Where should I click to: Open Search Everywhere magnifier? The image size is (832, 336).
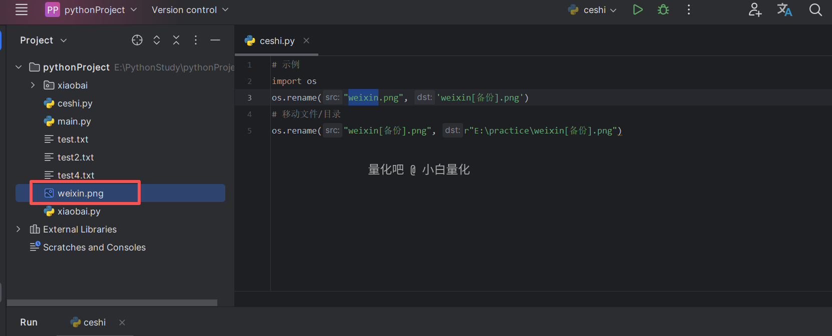point(815,9)
